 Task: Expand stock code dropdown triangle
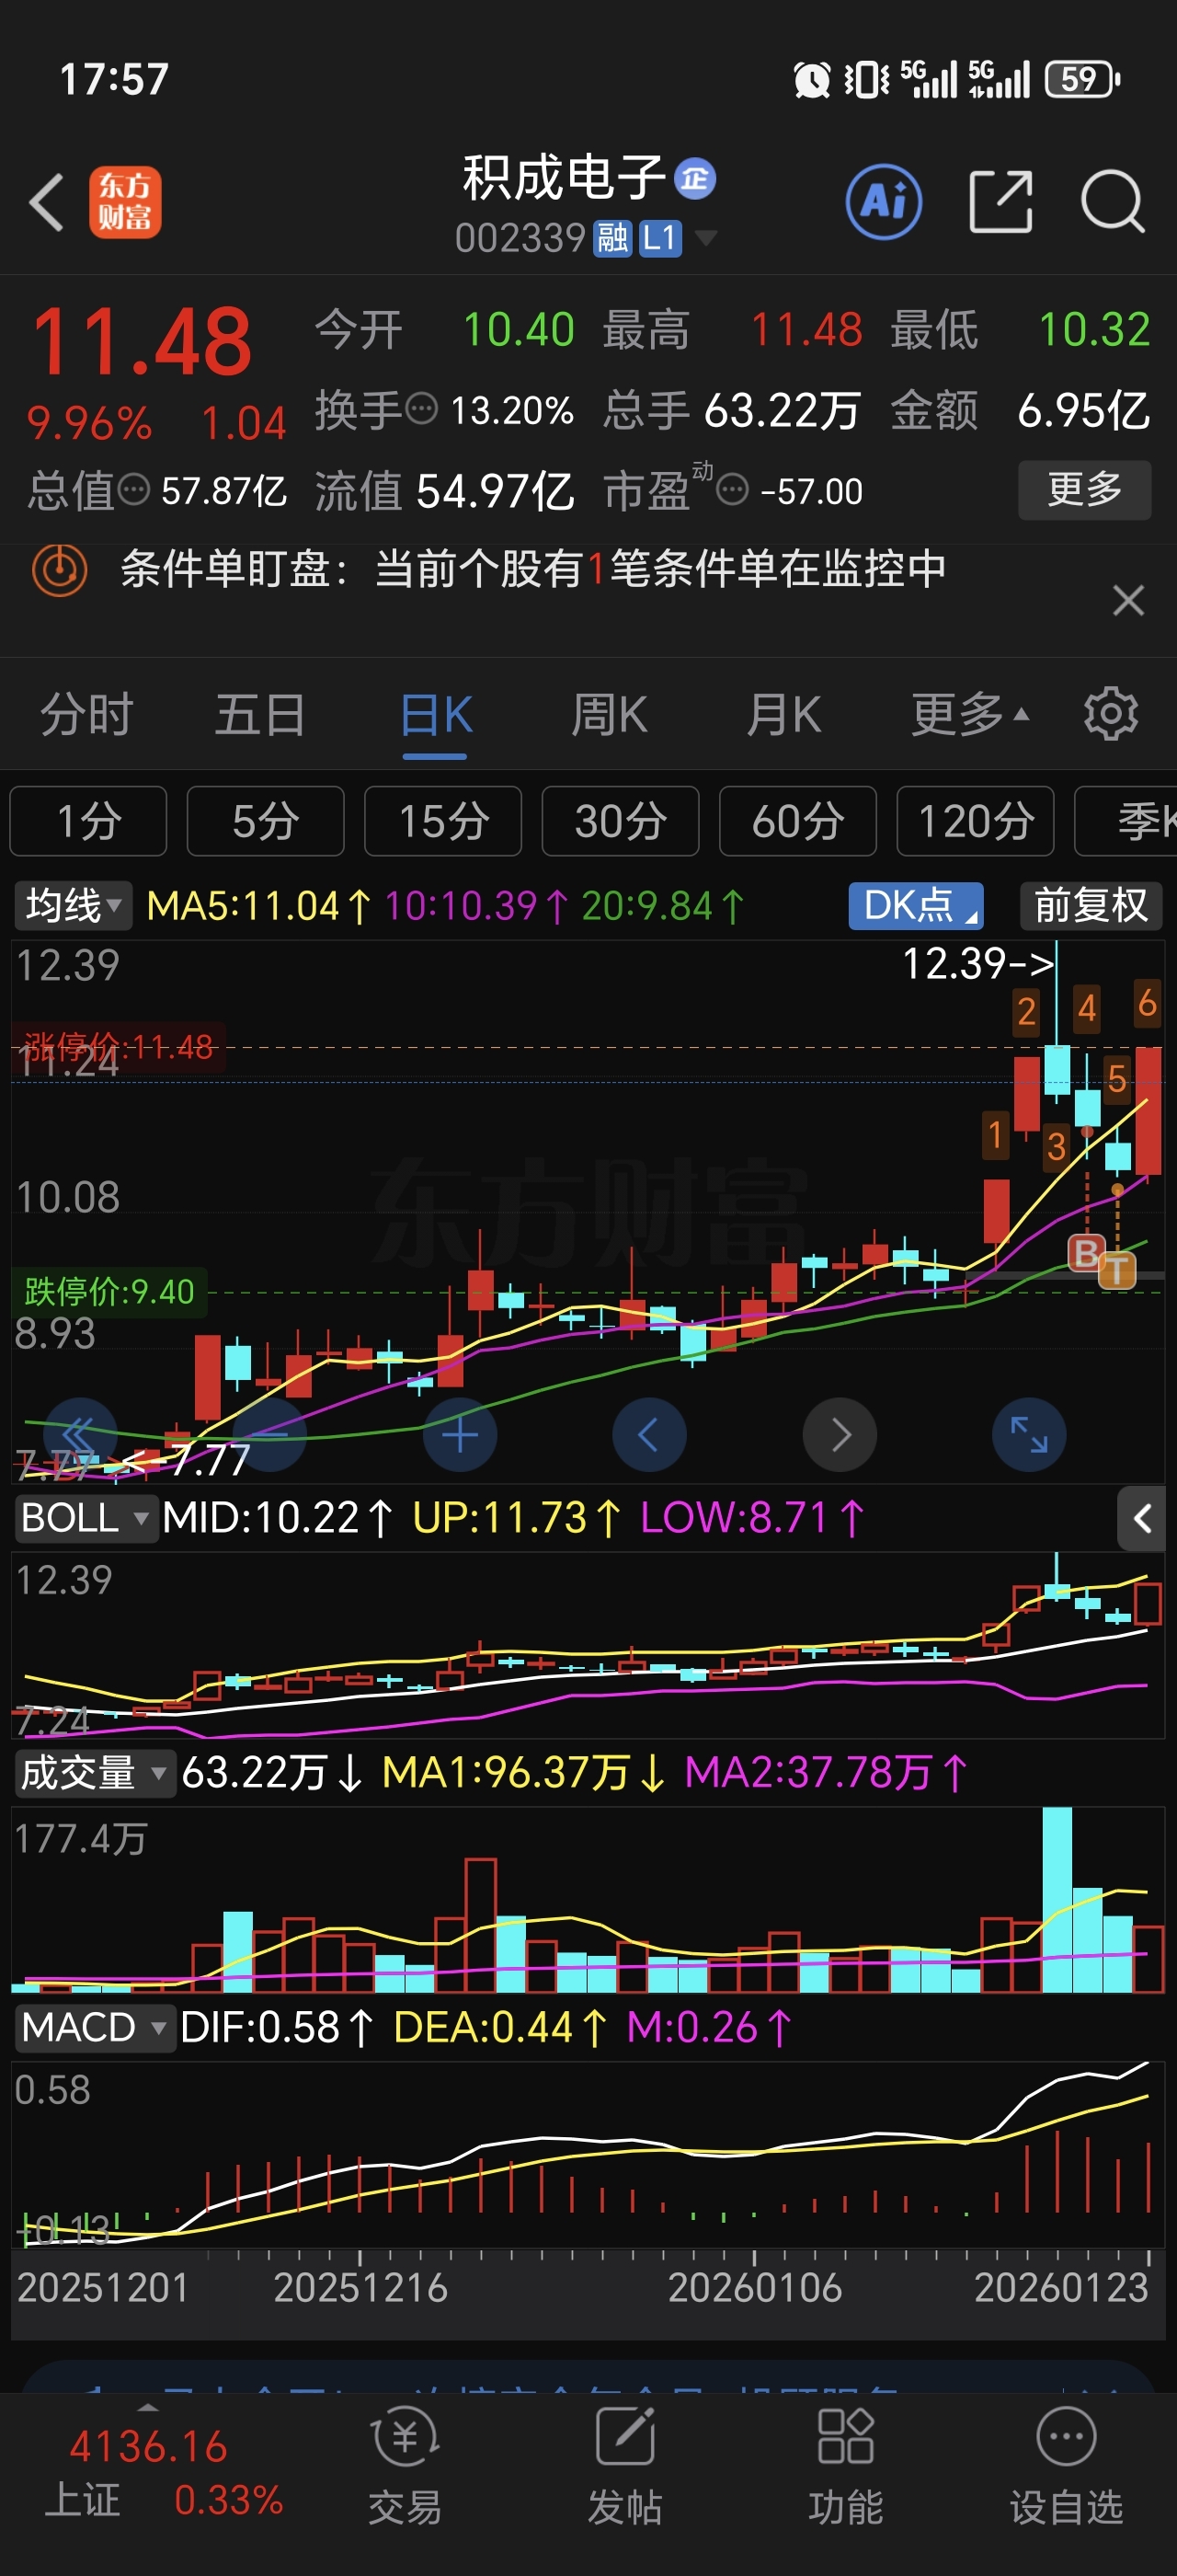click(705, 238)
